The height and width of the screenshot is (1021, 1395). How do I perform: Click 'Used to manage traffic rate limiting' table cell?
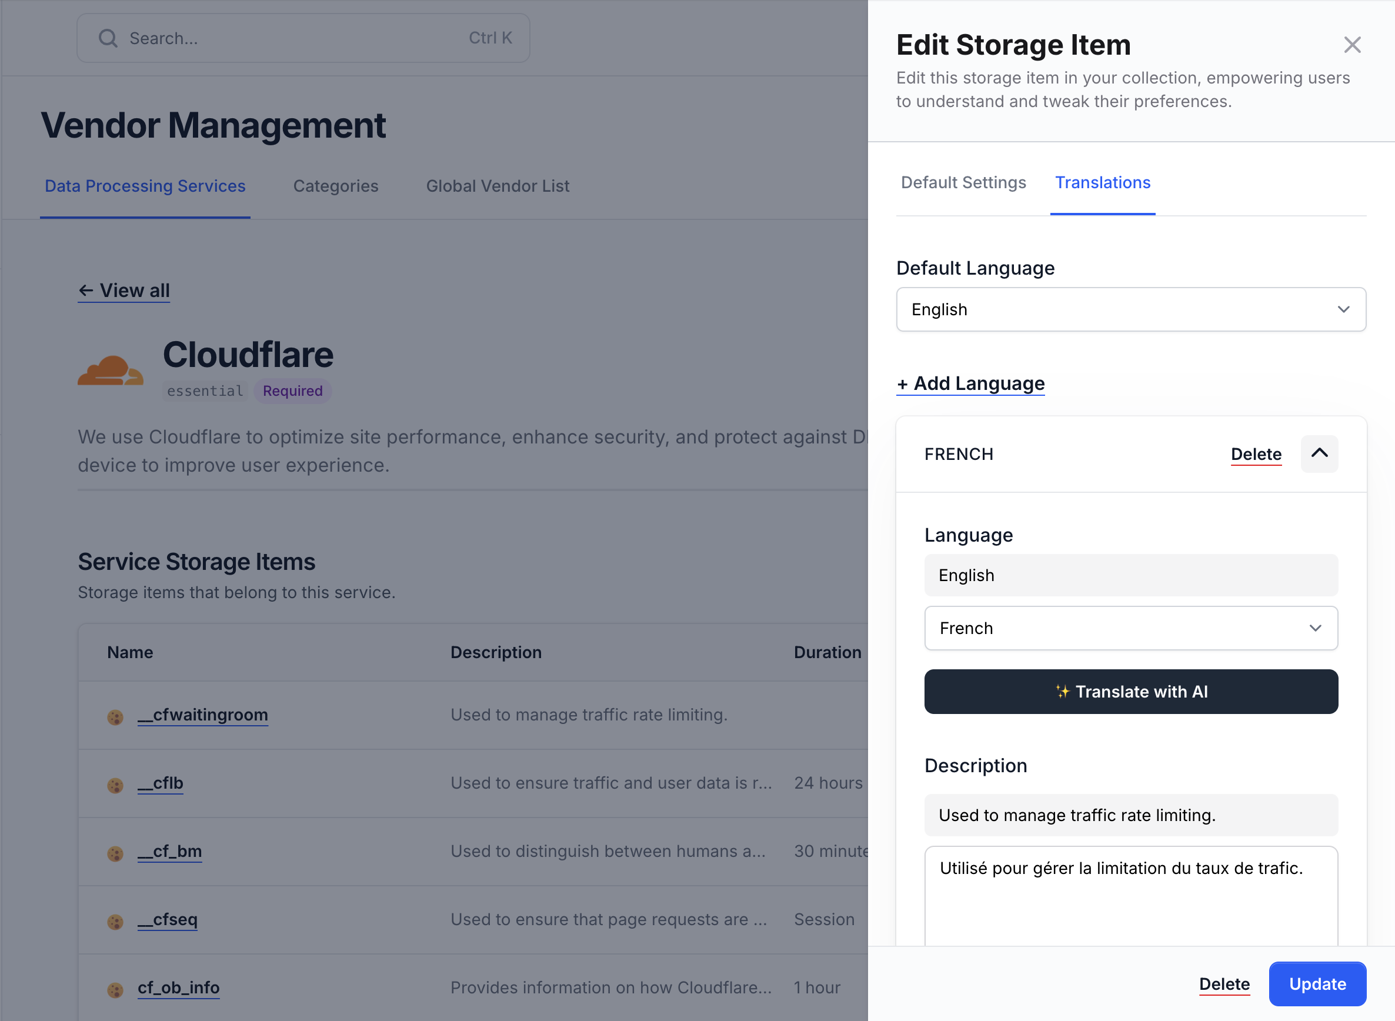click(x=589, y=715)
